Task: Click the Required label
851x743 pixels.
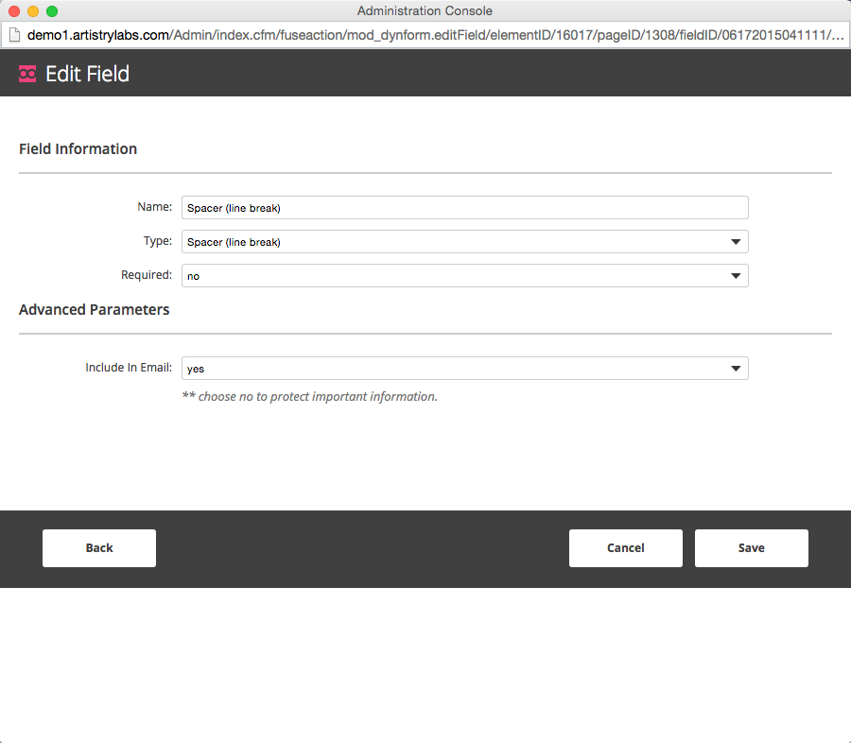Action: [x=147, y=275]
